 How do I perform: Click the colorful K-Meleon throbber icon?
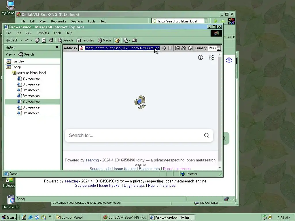pyautogui.click(x=231, y=21)
